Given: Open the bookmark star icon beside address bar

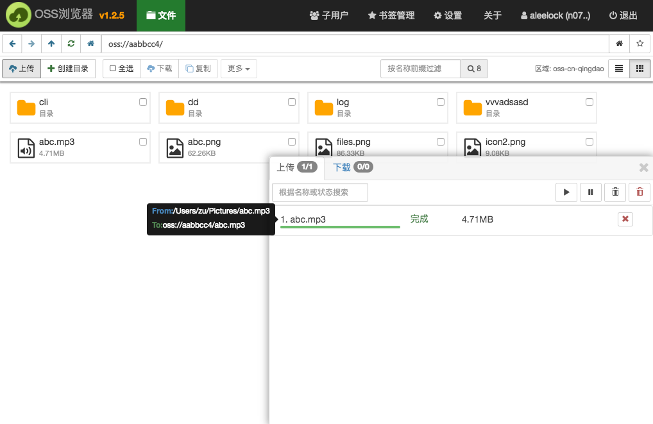Looking at the screenshot, I should click(x=640, y=43).
